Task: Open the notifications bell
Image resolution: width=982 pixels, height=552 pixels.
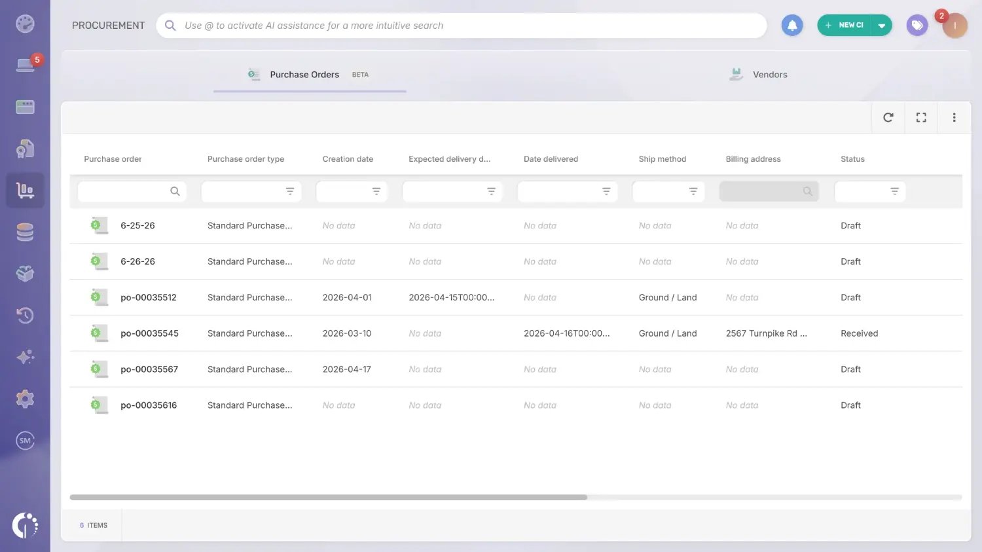Action: coord(792,26)
